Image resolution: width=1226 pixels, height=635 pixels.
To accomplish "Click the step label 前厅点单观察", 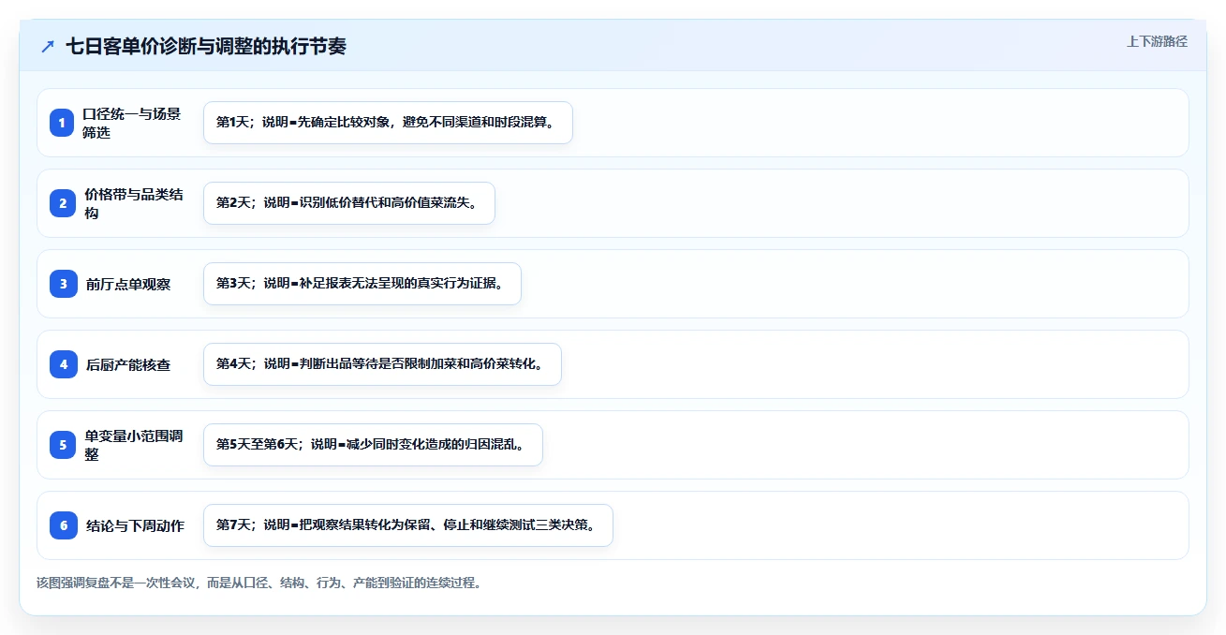I will point(128,284).
